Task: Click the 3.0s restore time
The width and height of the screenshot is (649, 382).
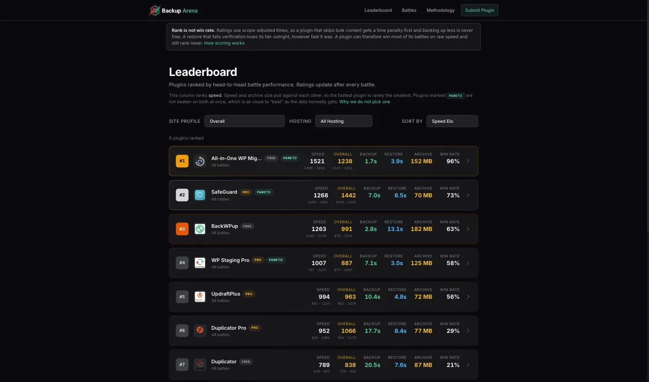Action: (397, 263)
